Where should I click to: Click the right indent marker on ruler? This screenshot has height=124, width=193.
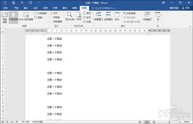point(149,32)
